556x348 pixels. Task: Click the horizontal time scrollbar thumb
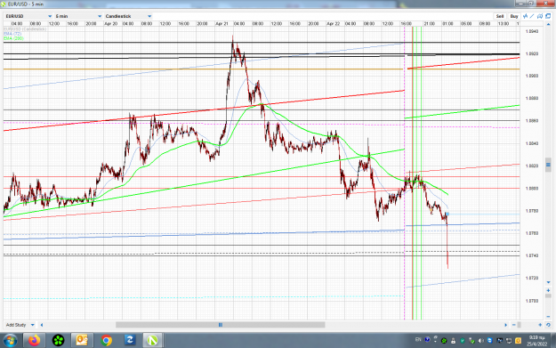pos(221,325)
